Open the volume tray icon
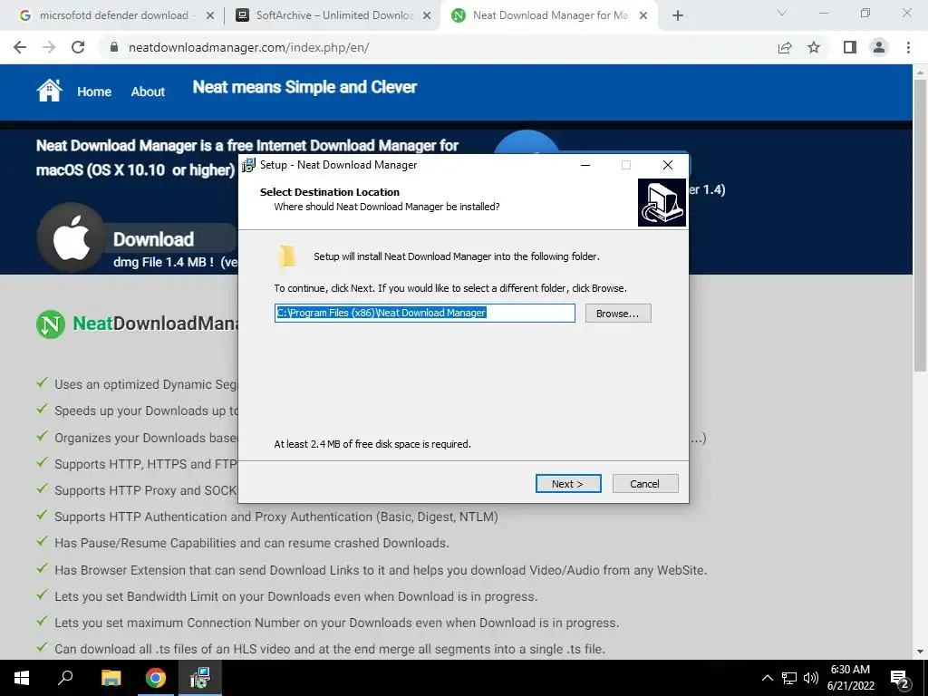Screen dimensions: 928x696 tap(811, 678)
